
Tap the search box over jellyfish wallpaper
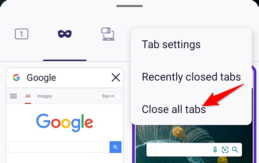click(194, 149)
